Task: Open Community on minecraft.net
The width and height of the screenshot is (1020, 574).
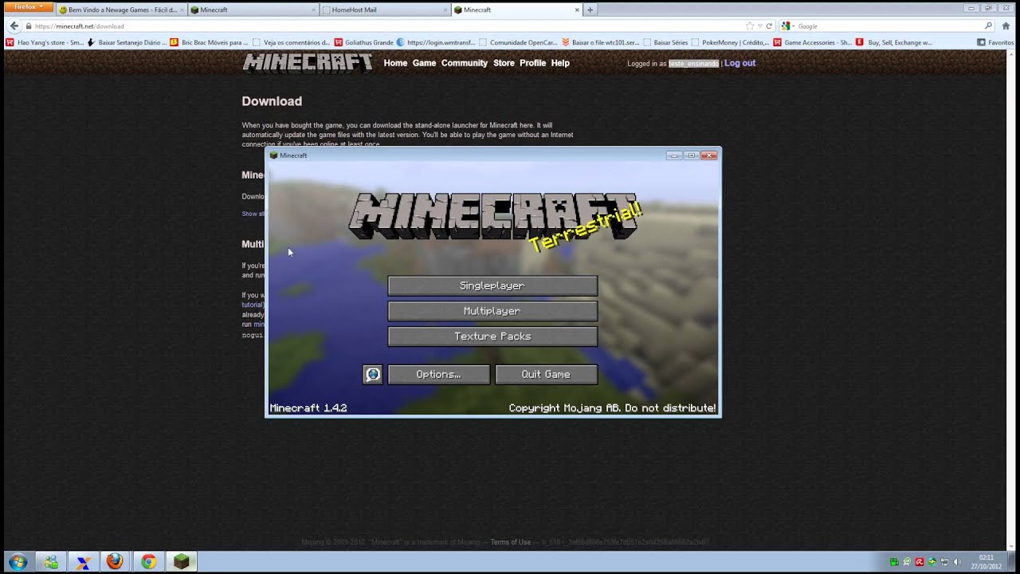Action: coord(465,63)
